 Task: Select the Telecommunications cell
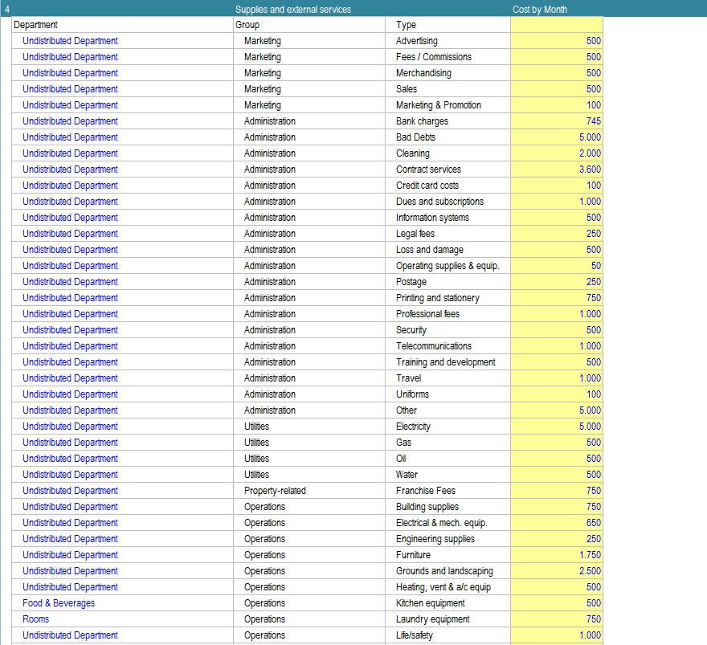tap(447, 346)
